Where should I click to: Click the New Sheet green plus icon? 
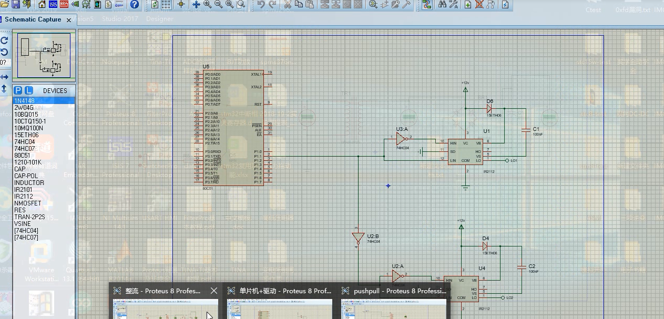468,4
